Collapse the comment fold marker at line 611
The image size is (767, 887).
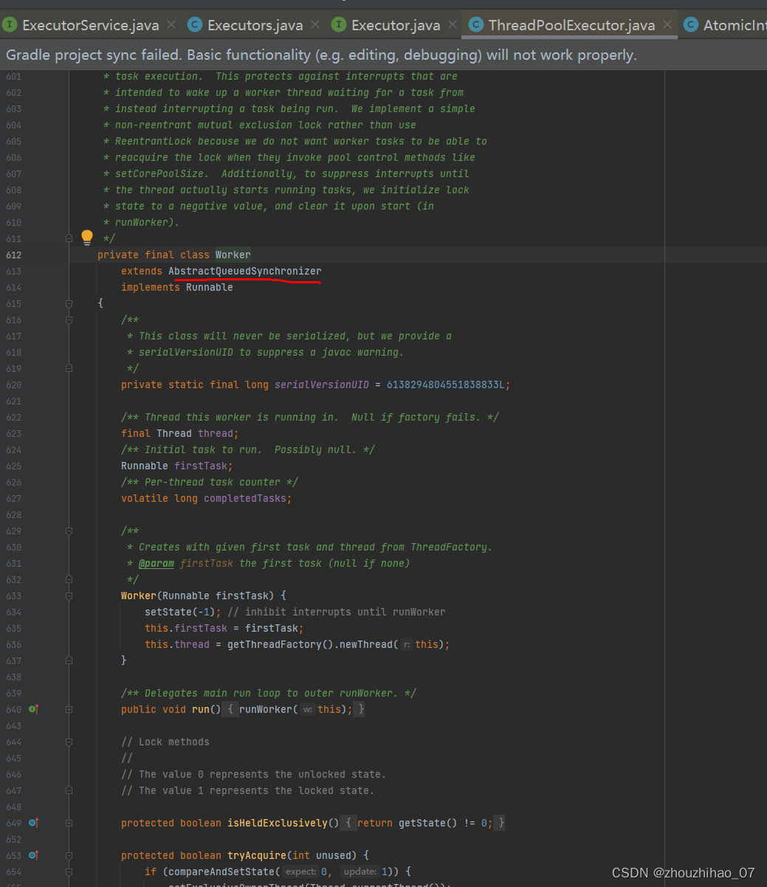(x=69, y=238)
